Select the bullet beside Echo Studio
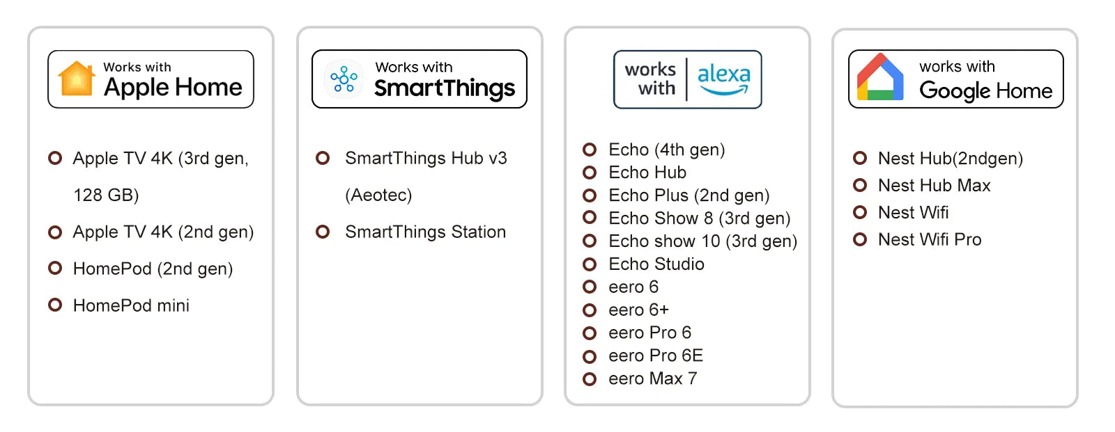The image size is (1115, 432). [590, 264]
